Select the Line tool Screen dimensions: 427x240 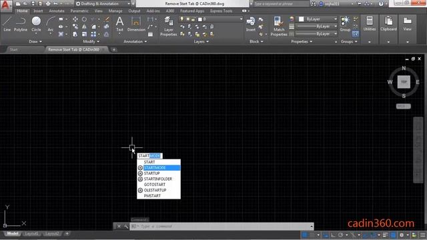7,24
